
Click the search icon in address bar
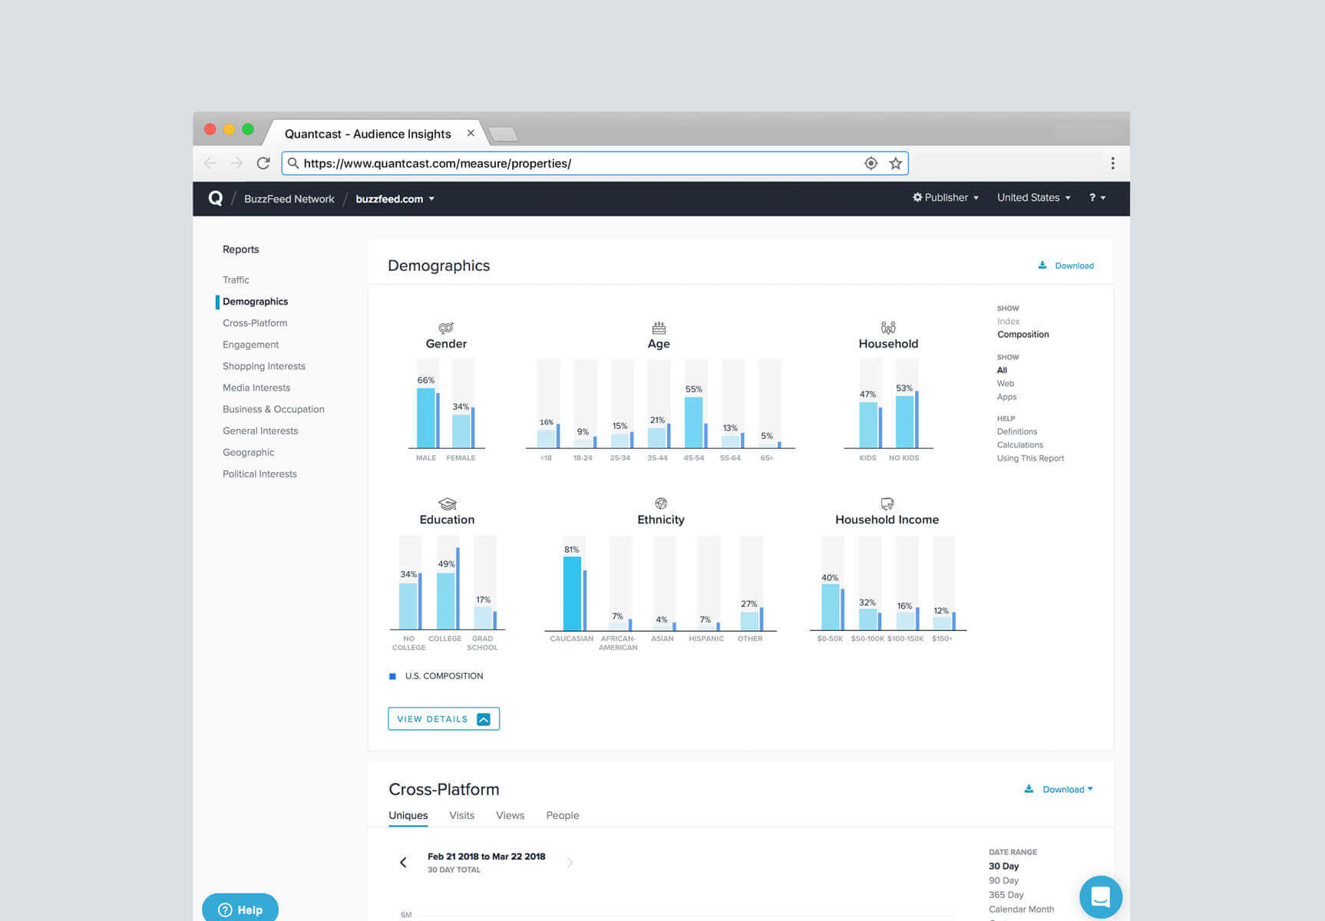[x=293, y=163]
